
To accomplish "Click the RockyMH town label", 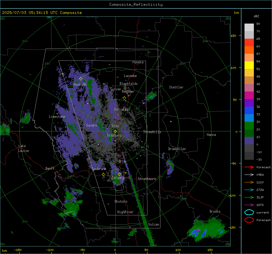I will 80,85.
